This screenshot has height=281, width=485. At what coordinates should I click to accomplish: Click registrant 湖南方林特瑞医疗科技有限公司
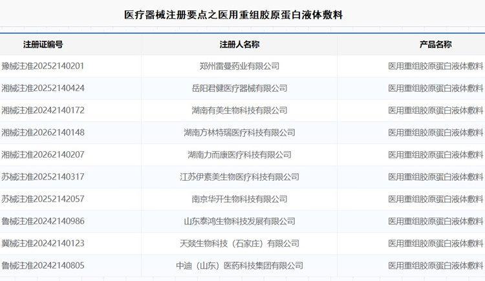[x=239, y=132]
